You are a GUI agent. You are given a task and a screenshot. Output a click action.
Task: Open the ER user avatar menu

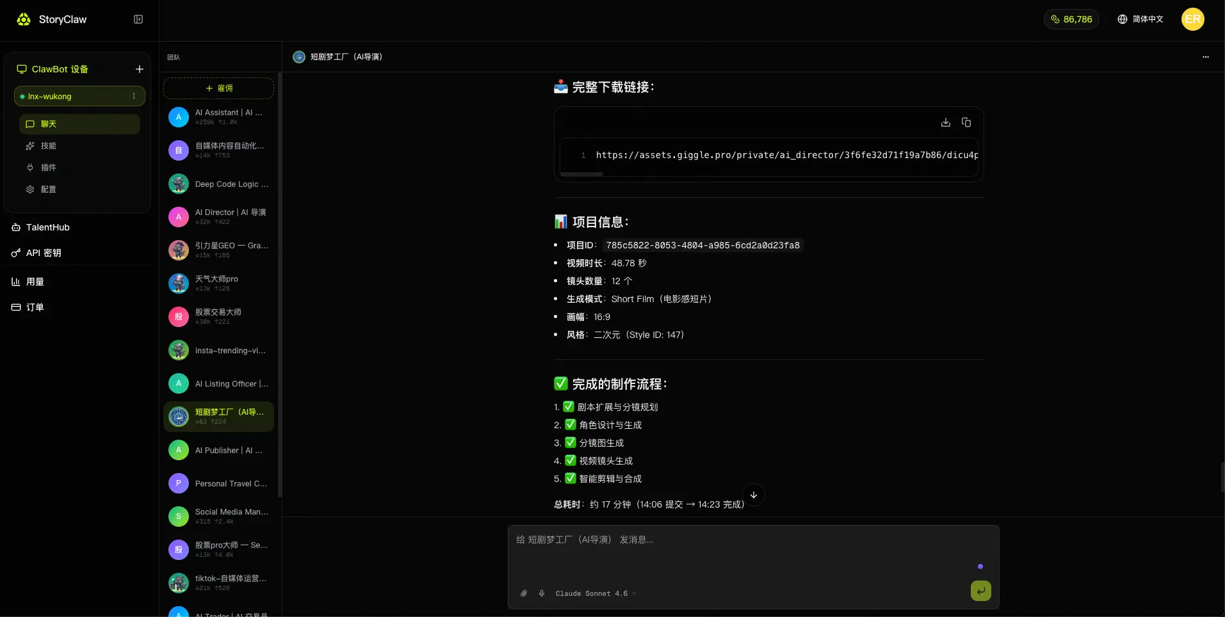coord(1192,19)
